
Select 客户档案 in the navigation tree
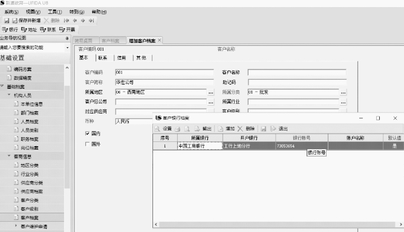(30, 217)
